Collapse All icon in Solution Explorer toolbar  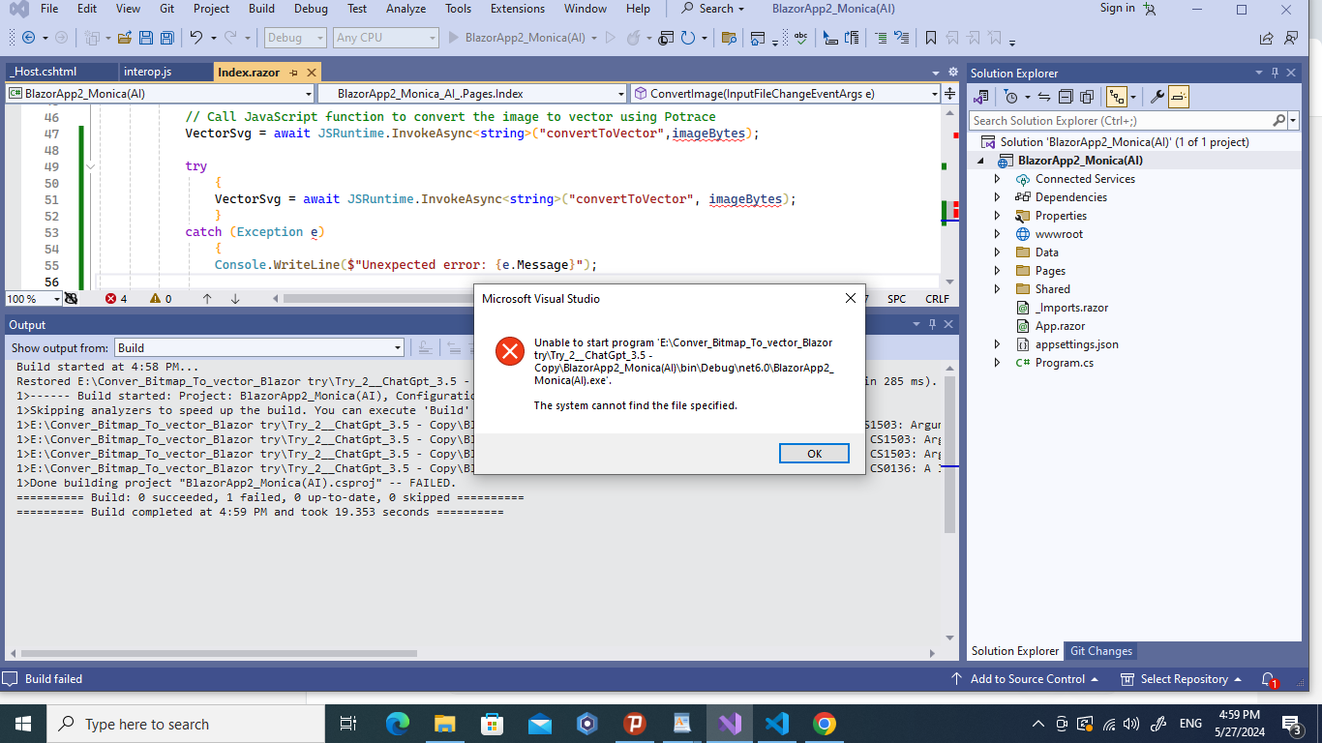[x=1066, y=97]
